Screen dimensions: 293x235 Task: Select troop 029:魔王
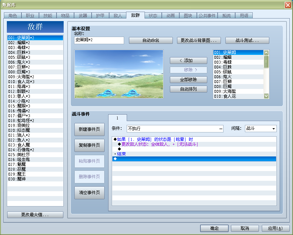tap(35, 174)
